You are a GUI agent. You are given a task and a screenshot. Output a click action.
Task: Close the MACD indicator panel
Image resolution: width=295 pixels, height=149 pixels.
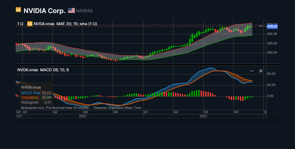click(261, 71)
